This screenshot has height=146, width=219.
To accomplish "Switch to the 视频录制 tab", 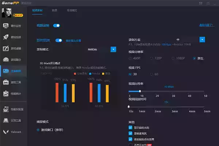I will tap(37, 10).
